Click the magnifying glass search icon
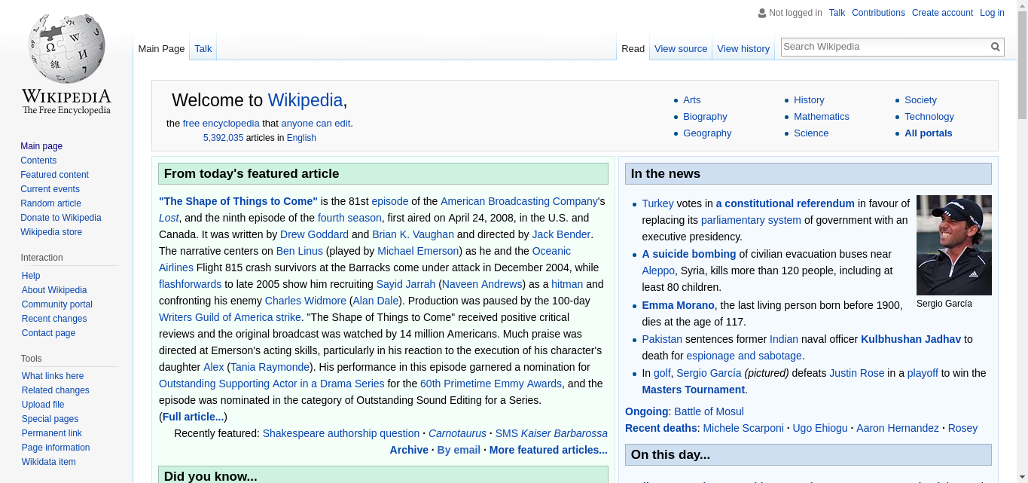The height and width of the screenshot is (483, 1028). (995, 47)
